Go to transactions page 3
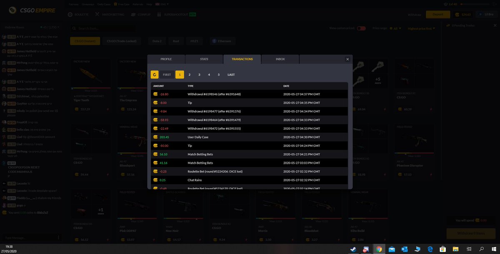The width and height of the screenshot is (500, 254). (x=199, y=75)
